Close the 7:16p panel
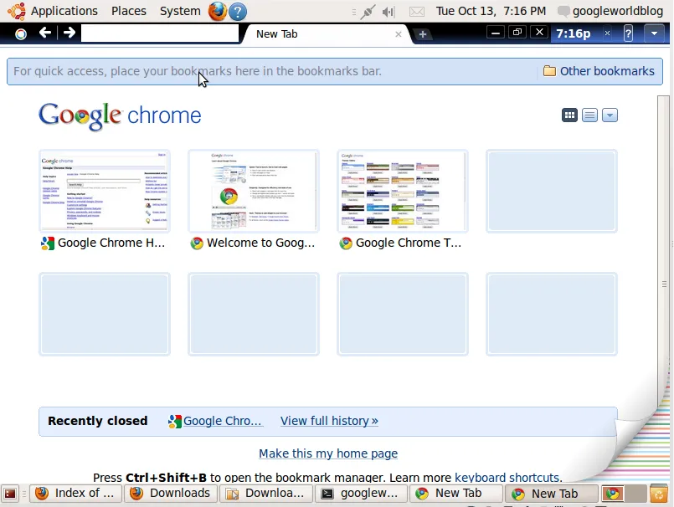674x507 pixels. (607, 33)
